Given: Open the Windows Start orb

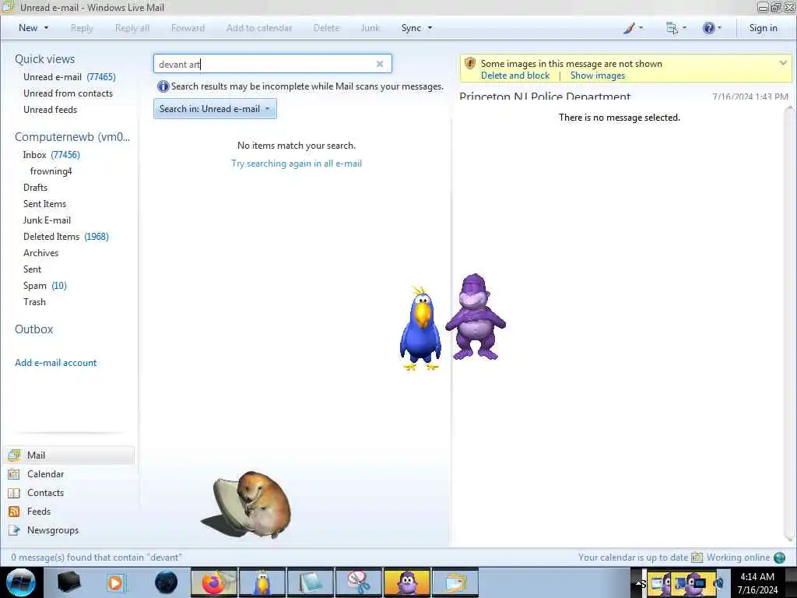Looking at the screenshot, I should [x=21, y=582].
